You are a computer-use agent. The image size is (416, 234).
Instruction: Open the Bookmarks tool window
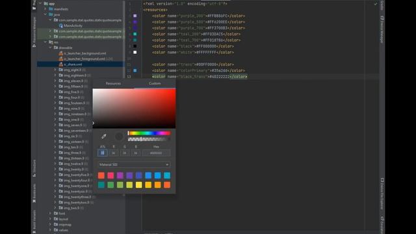[34, 193]
